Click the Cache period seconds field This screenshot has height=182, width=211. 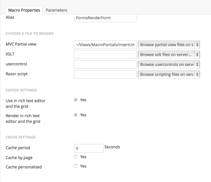89,148
